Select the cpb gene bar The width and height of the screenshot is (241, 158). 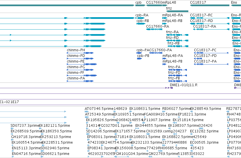pyautogui.click(x=140, y=5)
